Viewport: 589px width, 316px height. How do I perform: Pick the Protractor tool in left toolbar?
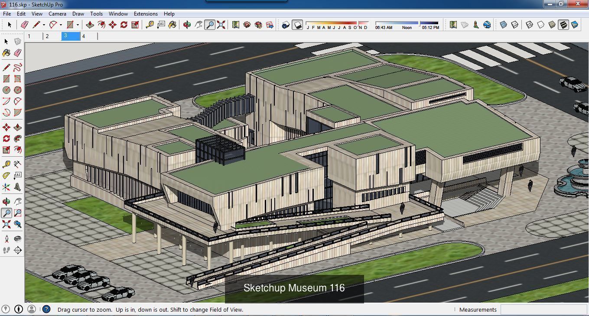tap(6, 175)
